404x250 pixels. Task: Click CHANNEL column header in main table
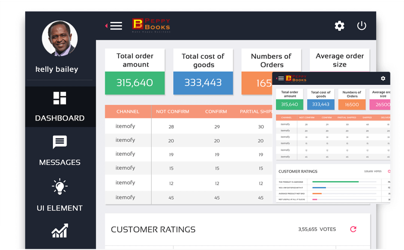coord(128,112)
